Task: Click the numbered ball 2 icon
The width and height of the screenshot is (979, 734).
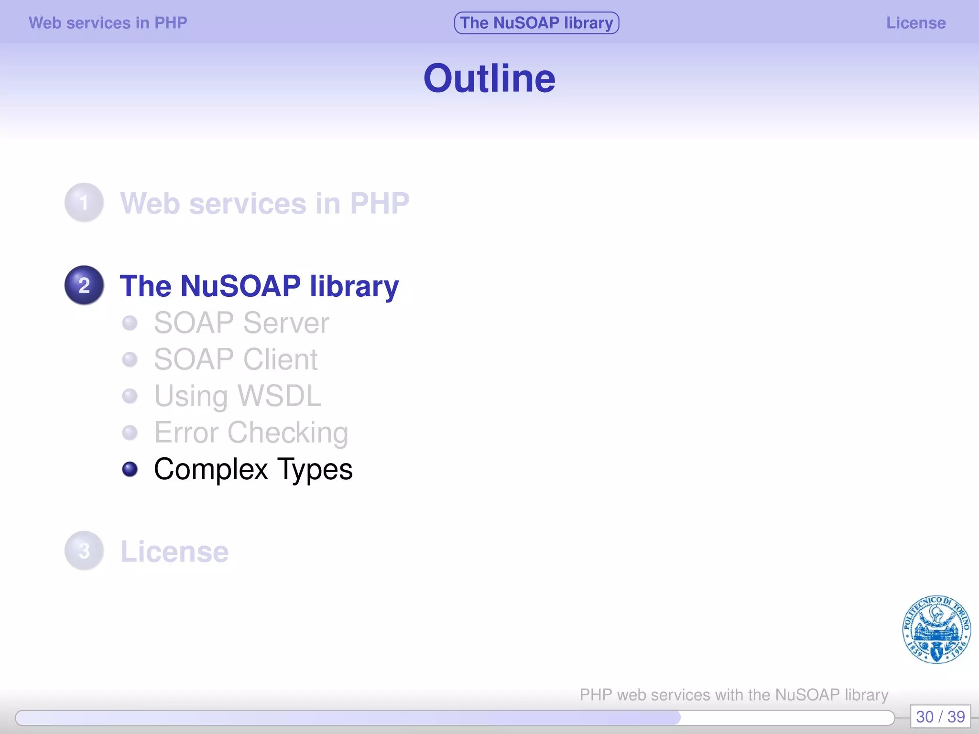Action: (x=84, y=285)
